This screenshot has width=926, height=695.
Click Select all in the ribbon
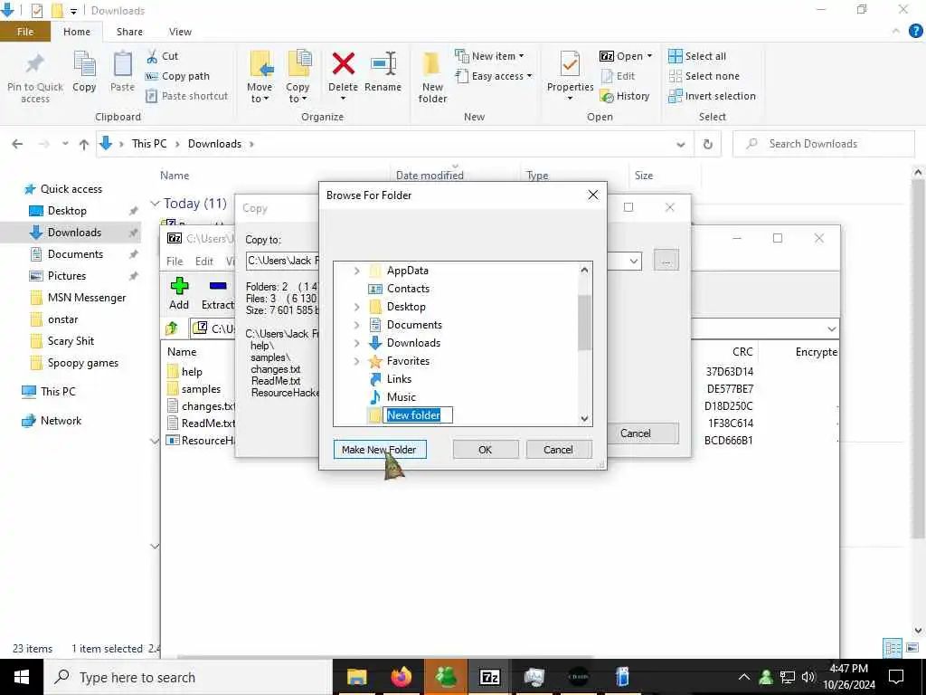[x=697, y=56]
